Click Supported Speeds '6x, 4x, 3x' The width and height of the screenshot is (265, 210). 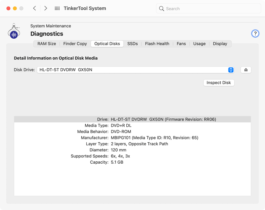[120, 156]
